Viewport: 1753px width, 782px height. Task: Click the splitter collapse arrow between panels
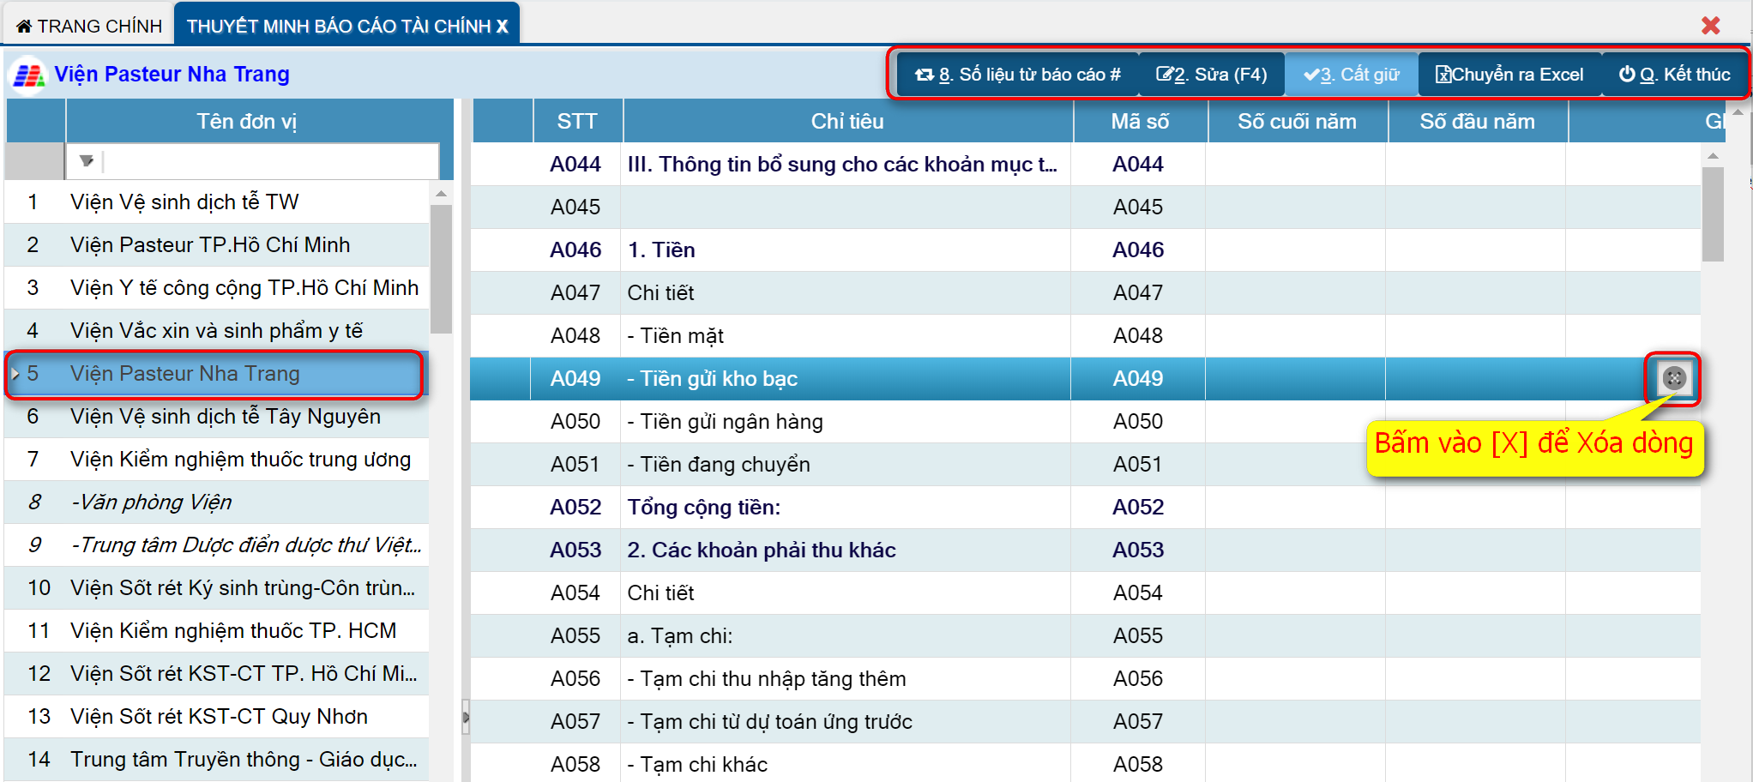click(466, 717)
